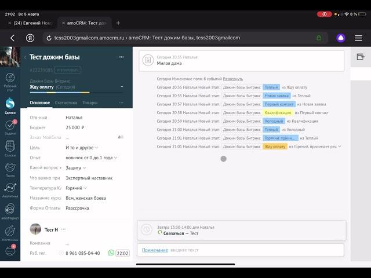Return to deals list with left chevron
Screen dimensions: 371x278
[26, 57]
